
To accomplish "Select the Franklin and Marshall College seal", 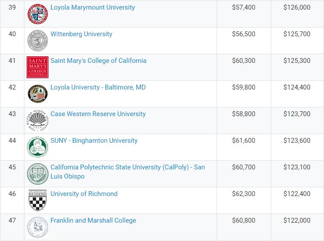I will pyautogui.click(x=38, y=227).
